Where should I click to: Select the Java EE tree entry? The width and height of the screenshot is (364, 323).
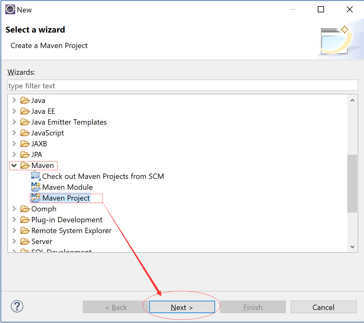(43, 111)
